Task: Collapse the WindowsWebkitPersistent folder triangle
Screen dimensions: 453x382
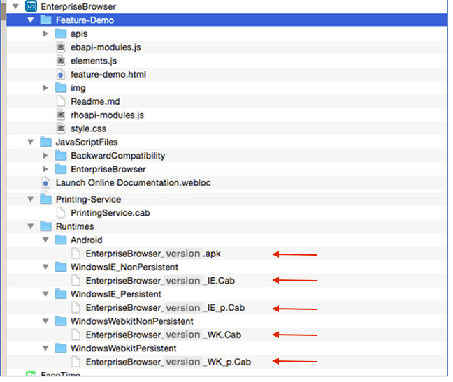Action: [x=45, y=348]
